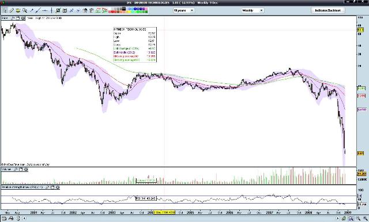Open RSI panel wrench settings
This screenshot has width=369, height=222.
tap(47, 187)
